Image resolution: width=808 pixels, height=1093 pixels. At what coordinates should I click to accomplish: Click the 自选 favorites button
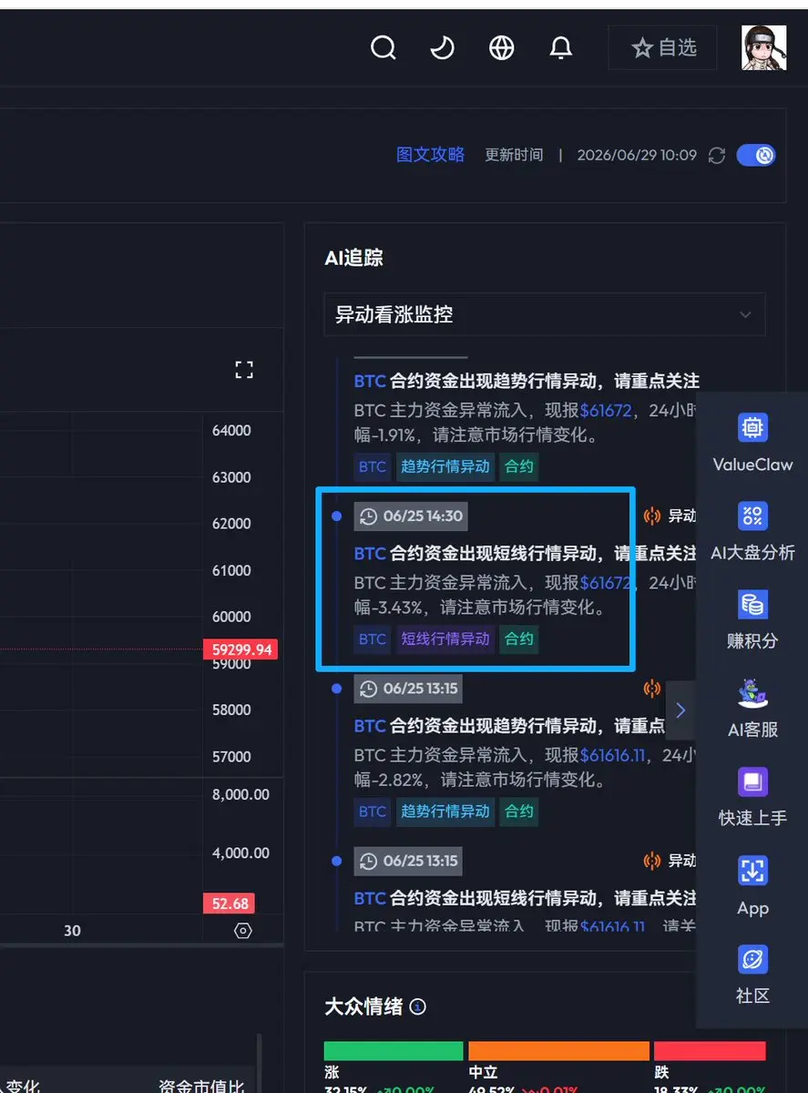[x=663, y=47]
